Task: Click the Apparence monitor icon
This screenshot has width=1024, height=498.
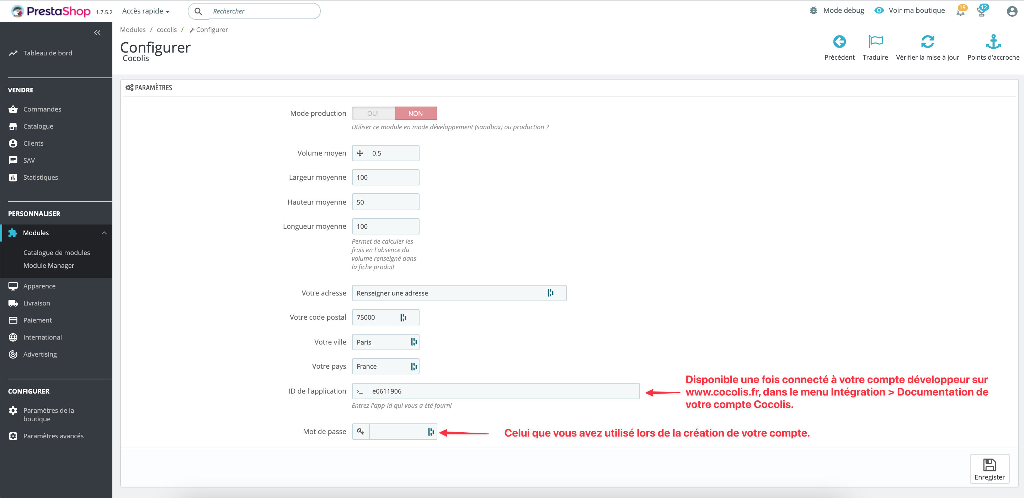Action: [x=13, y=286]
